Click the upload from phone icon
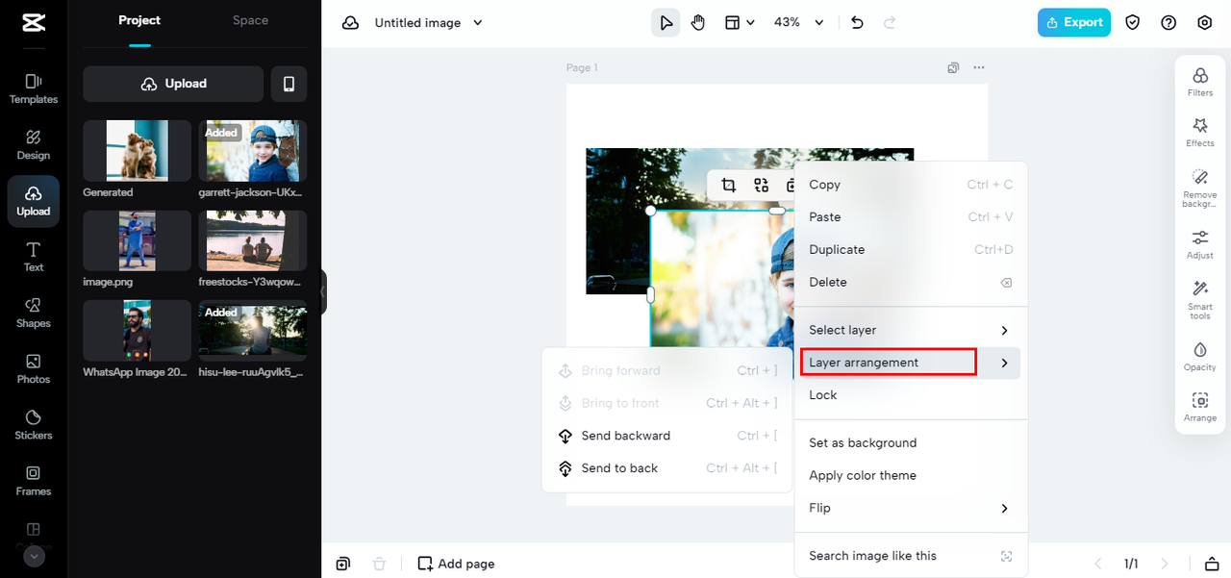The width and height of the screenshot is (1231, 578). [289, 84]
